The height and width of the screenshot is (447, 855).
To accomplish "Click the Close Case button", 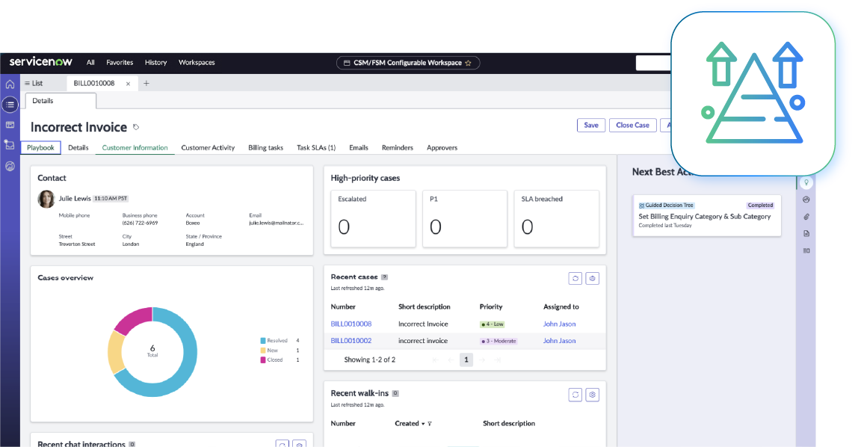I will (x=632, y=126).
